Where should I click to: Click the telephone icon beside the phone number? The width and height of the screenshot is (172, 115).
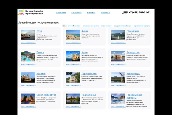pos(125,12)
